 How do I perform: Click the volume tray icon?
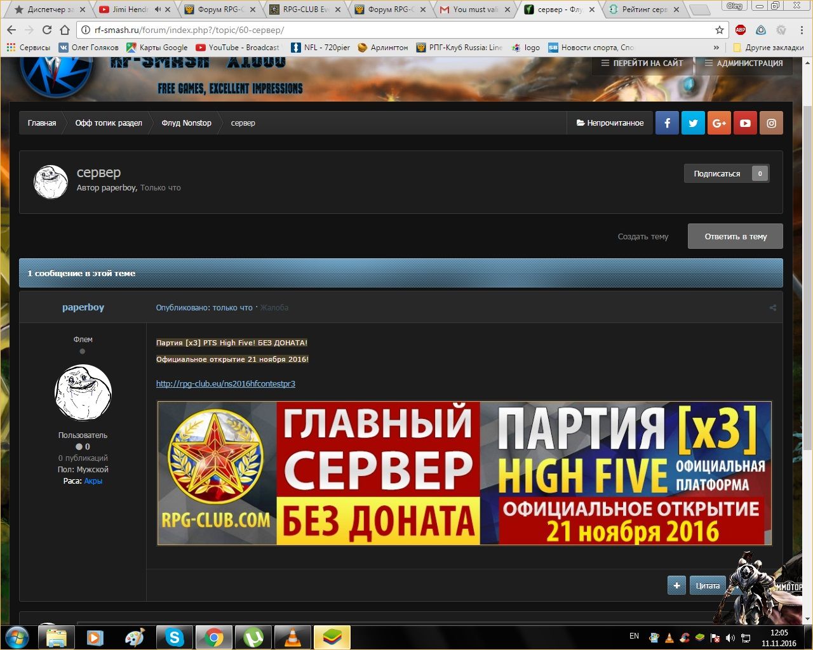point(730,637)
